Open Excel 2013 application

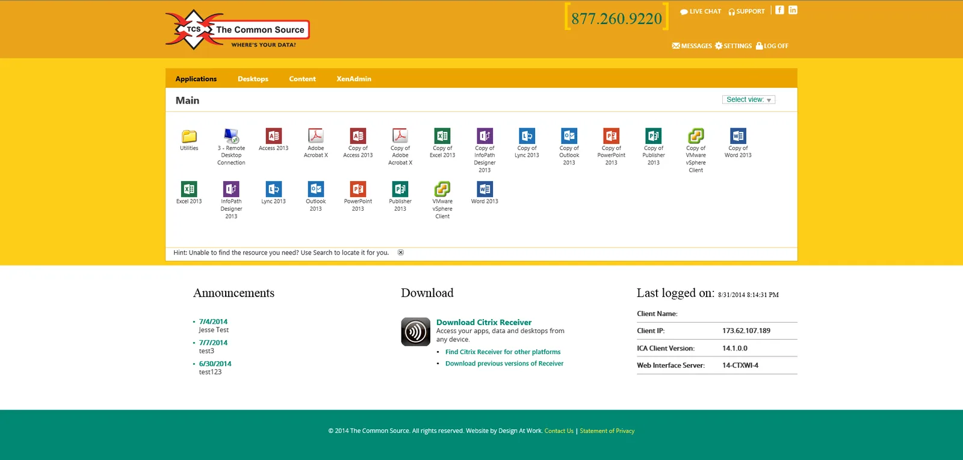(189, 189)
